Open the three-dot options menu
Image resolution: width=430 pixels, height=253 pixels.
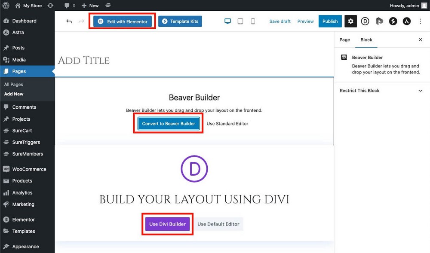click(x=421, y=21)
